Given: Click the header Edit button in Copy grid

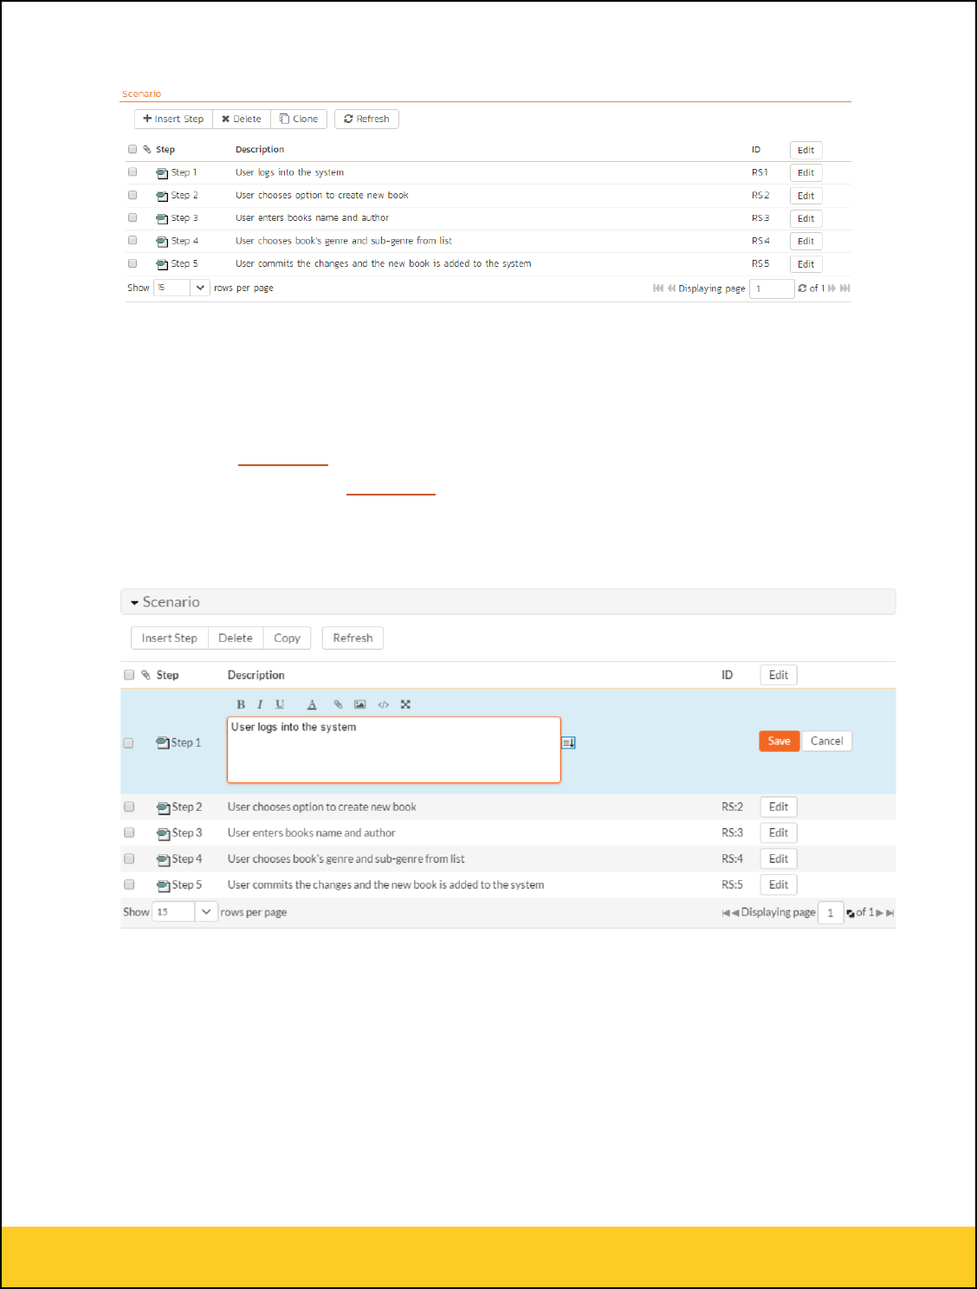Looking at the screenshot, I should [779, 675].
